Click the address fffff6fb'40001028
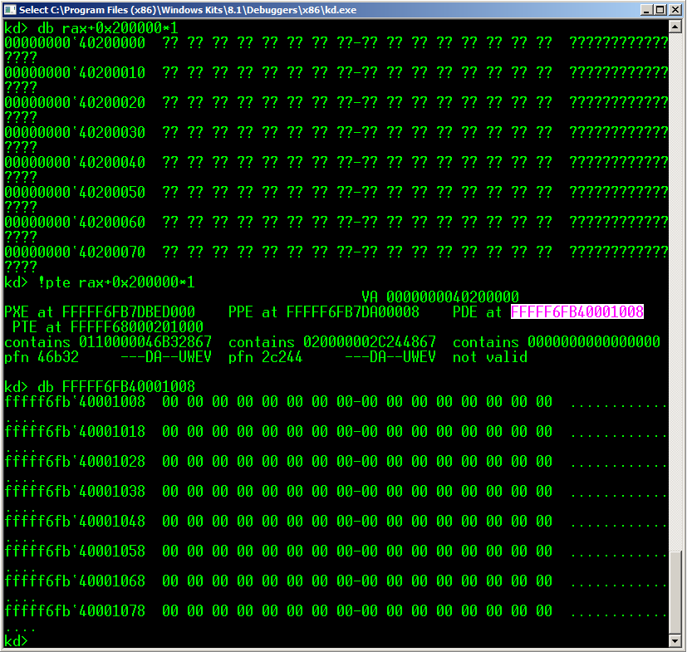The height and width of the screenshot is (652, 687). [75, 462]
